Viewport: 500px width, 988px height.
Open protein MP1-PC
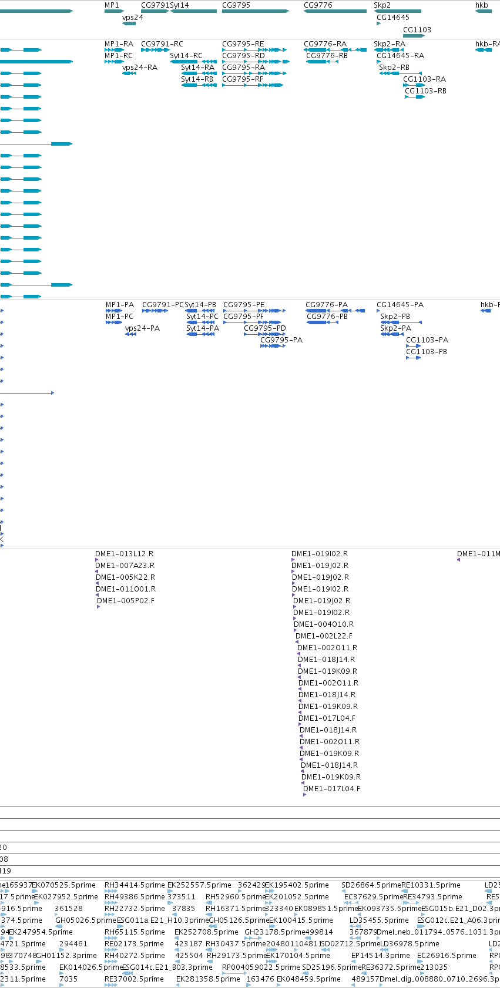pyautogui.click(x=119, y=317)
